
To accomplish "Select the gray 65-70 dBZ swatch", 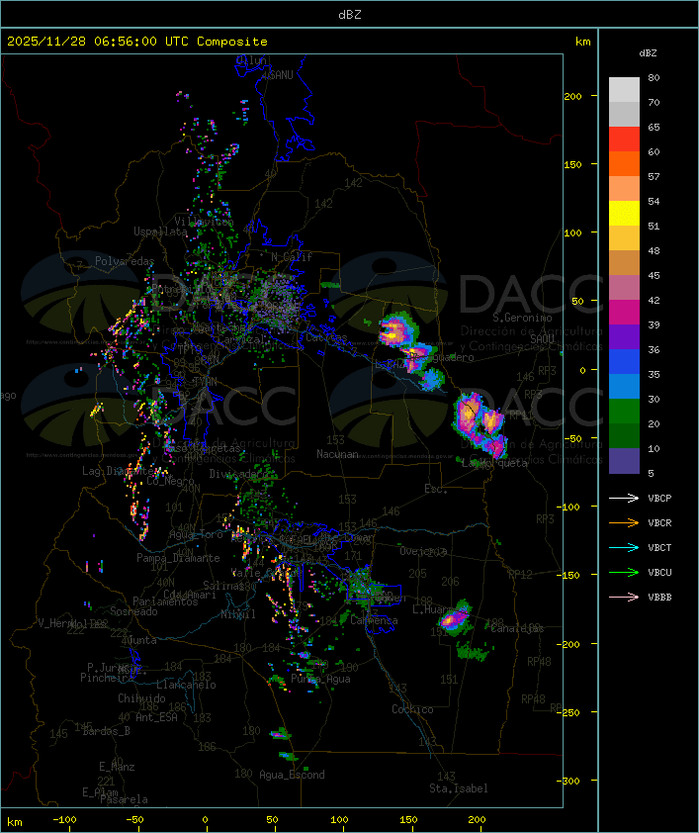I will point(624,114).
